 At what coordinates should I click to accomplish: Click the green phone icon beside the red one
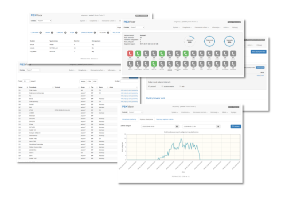[138, 54]
